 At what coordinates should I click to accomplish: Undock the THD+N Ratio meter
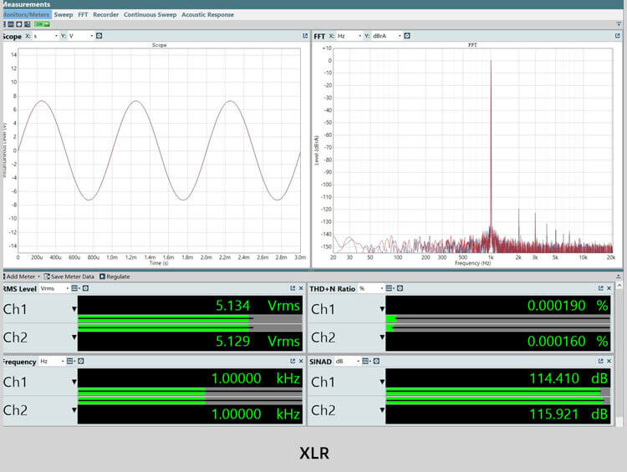[600, 288]
